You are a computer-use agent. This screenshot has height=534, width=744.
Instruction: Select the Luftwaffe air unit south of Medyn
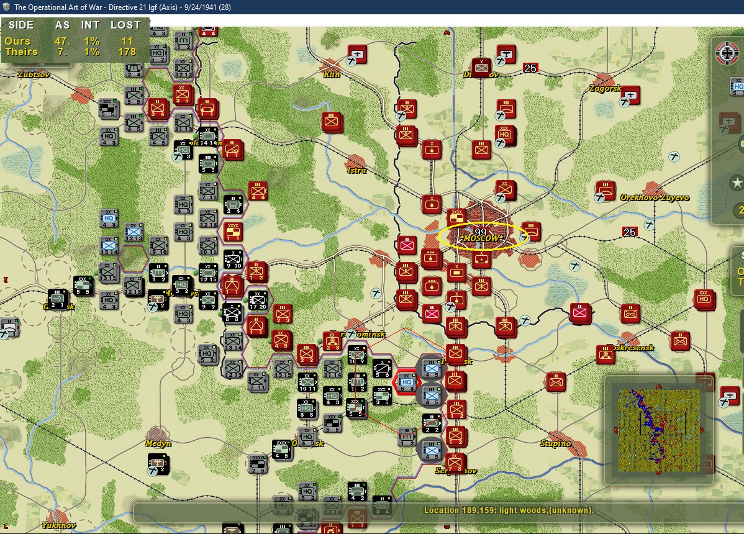(x=158, y=463)
